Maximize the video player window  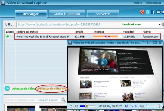(x=154, y=42)
